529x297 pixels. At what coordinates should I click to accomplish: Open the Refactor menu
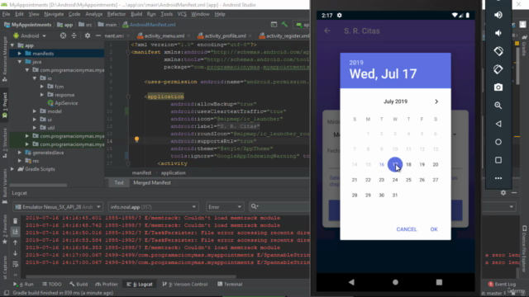click(x=116, y=14)
